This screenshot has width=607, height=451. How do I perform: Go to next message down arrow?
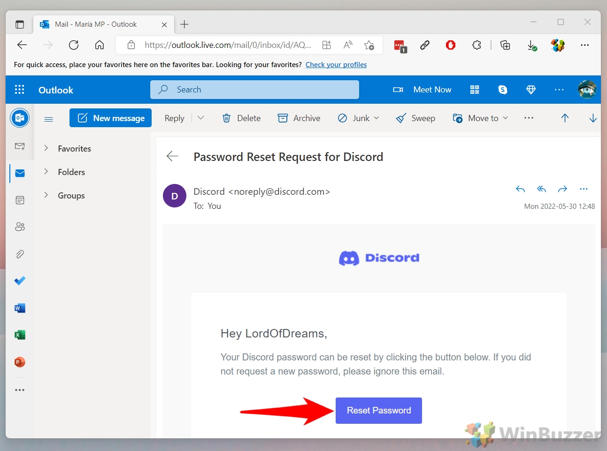point(593,118)
